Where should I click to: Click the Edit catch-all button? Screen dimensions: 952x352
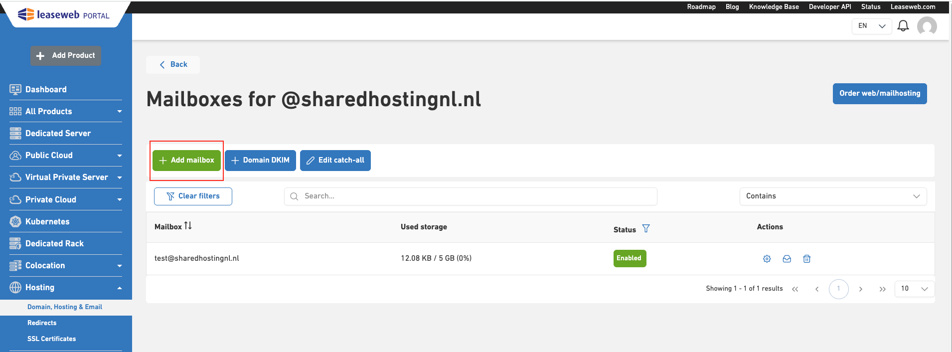tap(335, 161)
